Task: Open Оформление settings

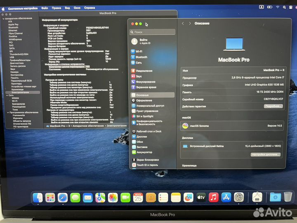Action: [x=142, y=100]
